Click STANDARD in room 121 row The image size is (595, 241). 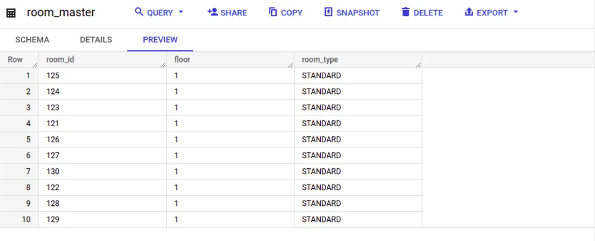(321, 123)
